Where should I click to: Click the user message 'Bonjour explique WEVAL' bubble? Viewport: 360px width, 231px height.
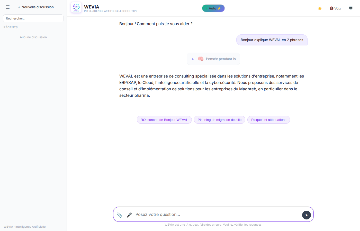pyautogui.click(x=272, y=40)
